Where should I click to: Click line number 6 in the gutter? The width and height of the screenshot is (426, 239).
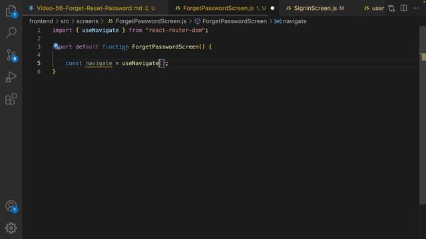39,71
